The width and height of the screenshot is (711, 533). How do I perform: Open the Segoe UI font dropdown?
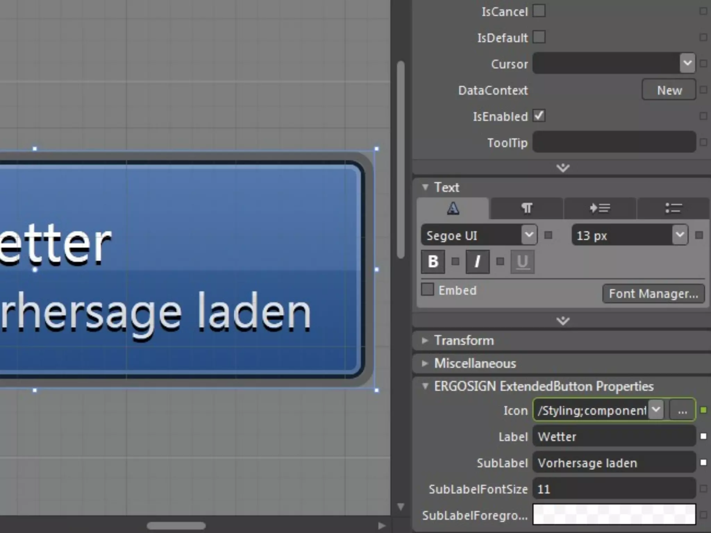(x=529, y=235)
